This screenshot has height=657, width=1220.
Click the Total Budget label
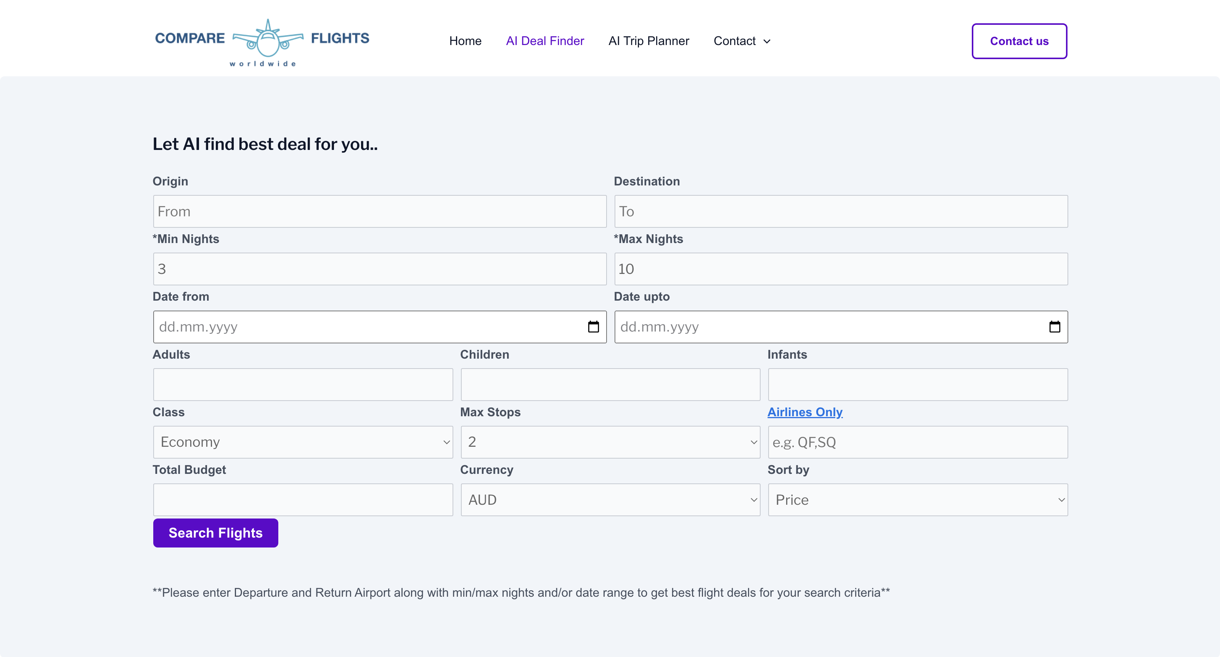click(189, 470)
